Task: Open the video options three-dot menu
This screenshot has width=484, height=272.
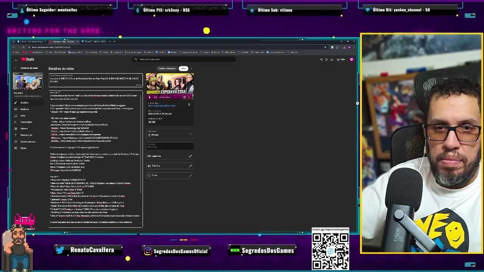Action: (x=191, y=69)
